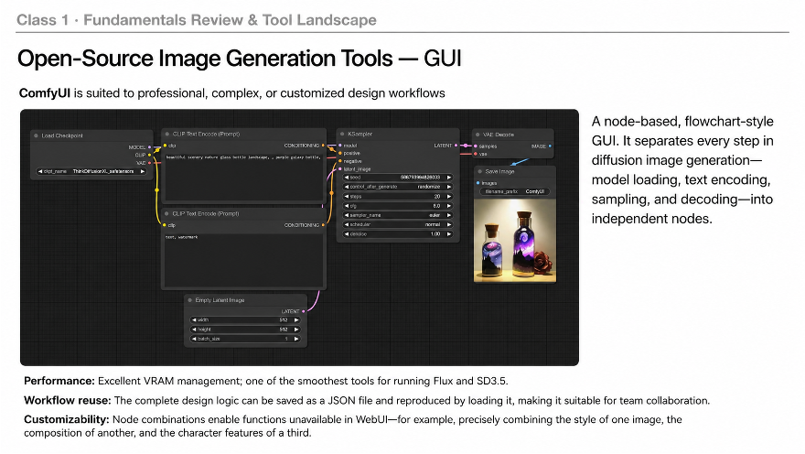Click the KSampler LATENT output port

click(x=456, y=146)
